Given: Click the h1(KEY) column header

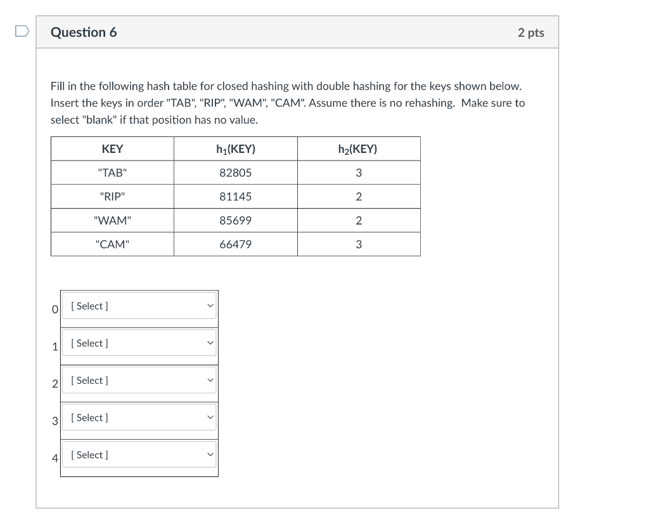Looking at the screenshot, I should 235,148.
